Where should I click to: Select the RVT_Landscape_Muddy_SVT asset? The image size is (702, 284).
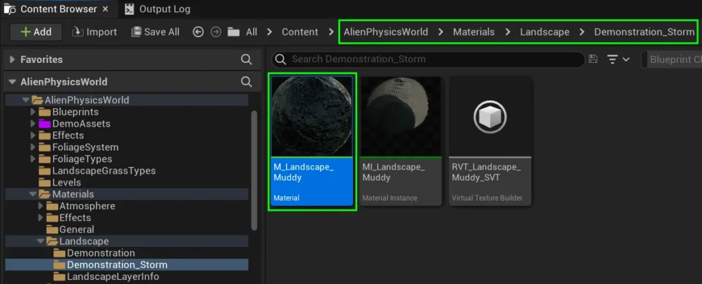pyautogui.click(x=490, y=116)
